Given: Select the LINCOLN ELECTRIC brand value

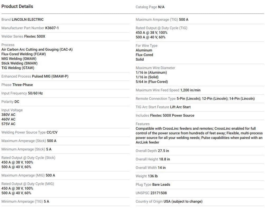Looking at the screenshot, I should click(x=28, y=20).
